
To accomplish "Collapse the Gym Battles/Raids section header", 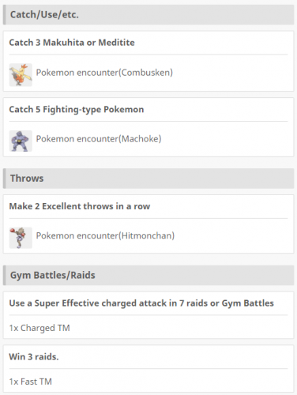I will [148, 275].
